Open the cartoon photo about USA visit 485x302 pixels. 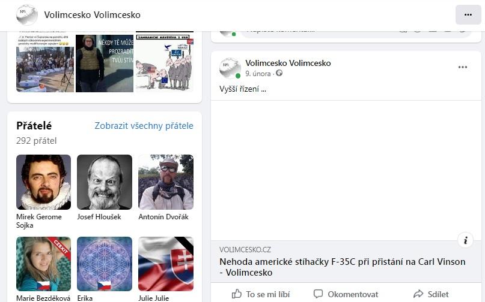coord(165,62)
